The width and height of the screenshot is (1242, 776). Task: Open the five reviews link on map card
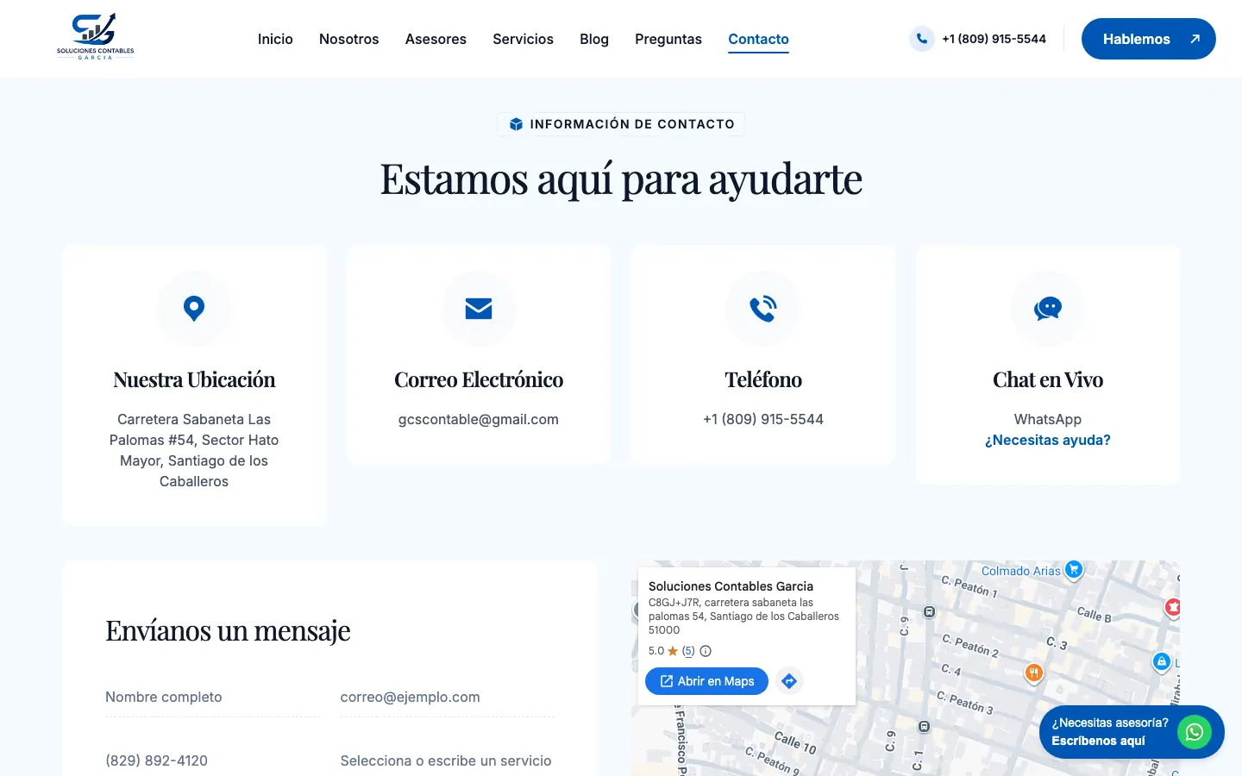click(688, 651)
